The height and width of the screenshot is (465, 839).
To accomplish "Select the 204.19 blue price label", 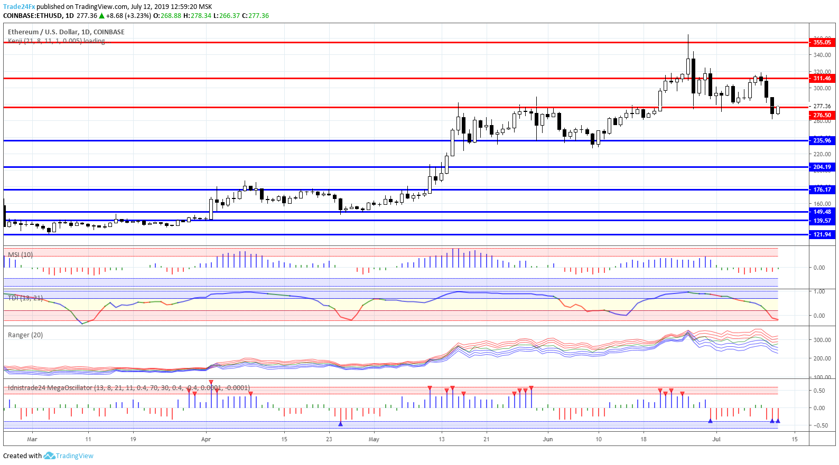I will tap(822, 167).
